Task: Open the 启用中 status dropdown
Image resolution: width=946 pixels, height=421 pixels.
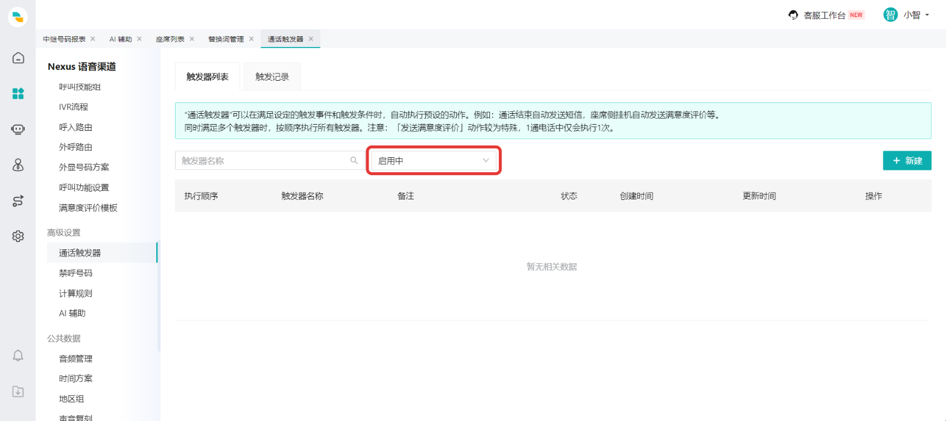Action: pos(433,161)
